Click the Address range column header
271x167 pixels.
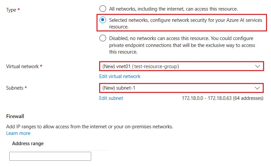(28, 144)
